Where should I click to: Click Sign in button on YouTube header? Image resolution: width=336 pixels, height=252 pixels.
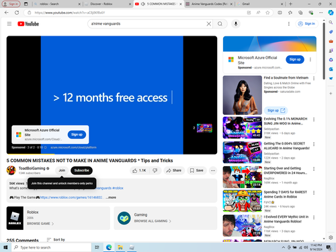(306, 24)
